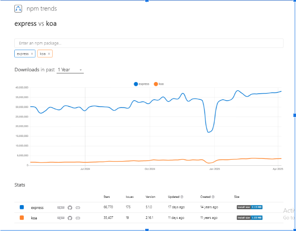296x231 pixels.
Task: Click the help icon next to Created
Action: pos(213,197)
